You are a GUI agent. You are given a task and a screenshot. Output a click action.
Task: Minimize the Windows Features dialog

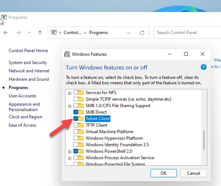point(170,54)
